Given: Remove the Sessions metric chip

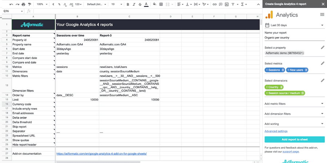Looking at the screenshot, I should click(283, 70).
